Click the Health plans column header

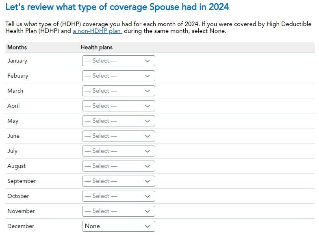pos(96,47)
